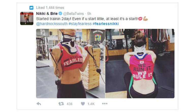Open the 5h tweet timestamp
Image resolution: width=195 pixels, height=112 pixels.
click(89, 13)
